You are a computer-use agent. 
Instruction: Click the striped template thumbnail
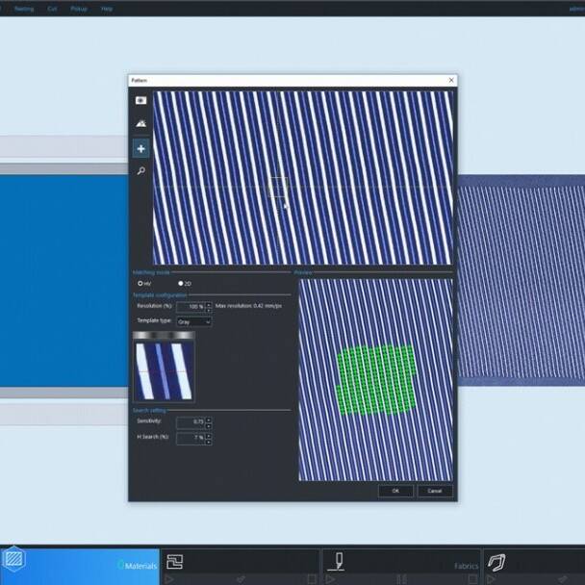[x=164, y=369]
